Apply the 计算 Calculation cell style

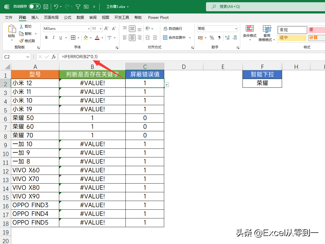click(x=316, y=38)
